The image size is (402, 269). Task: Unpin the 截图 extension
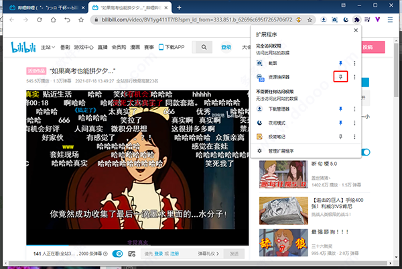click(x=340, y=63)
